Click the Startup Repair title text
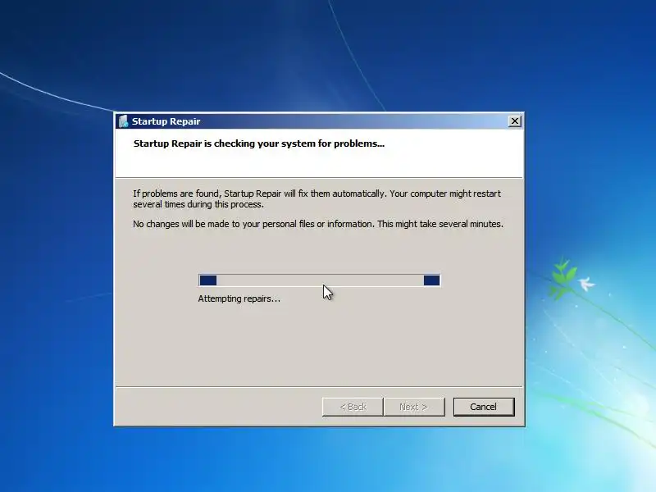The height and width of the screenshot is (492, 656). pos(166,121)
